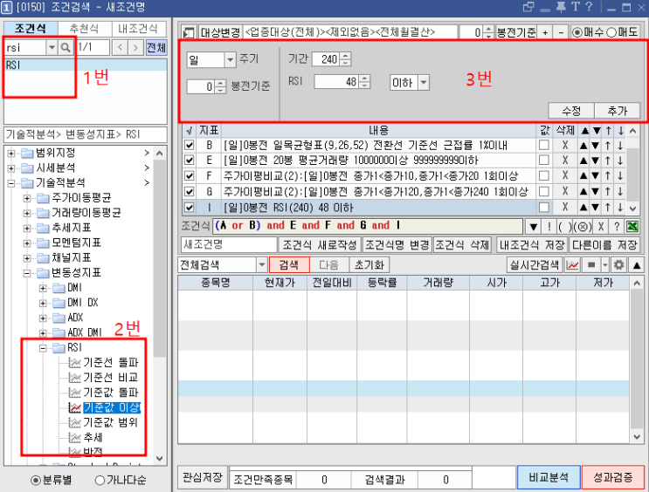Image resolution: width=649 pixels, height=492 pixels.
Task: Move condition G to top with ↑
Action: 608,191
